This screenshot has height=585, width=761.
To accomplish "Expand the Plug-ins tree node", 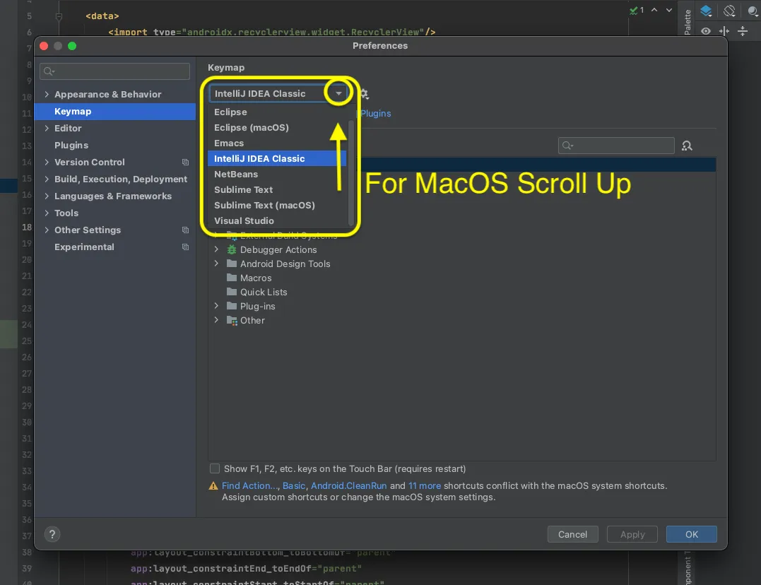I will click(216, 306).
